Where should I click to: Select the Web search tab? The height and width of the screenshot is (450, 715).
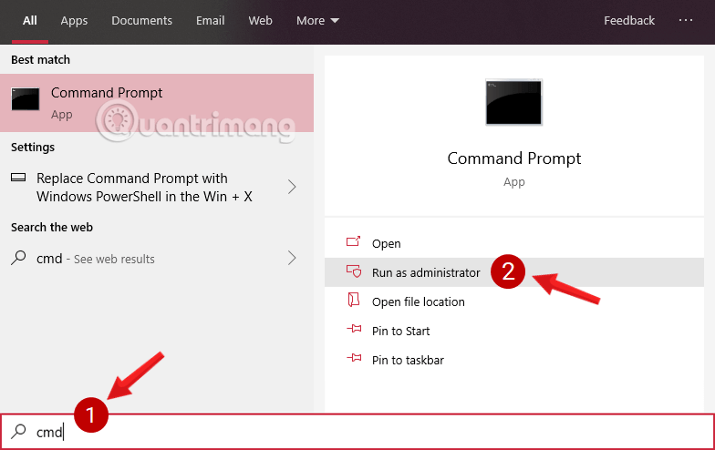click(x=260, y=20)
